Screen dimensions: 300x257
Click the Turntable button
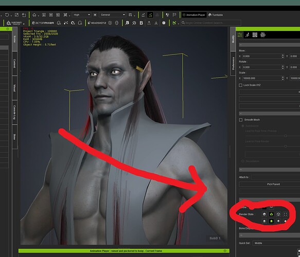click(216, 15)
